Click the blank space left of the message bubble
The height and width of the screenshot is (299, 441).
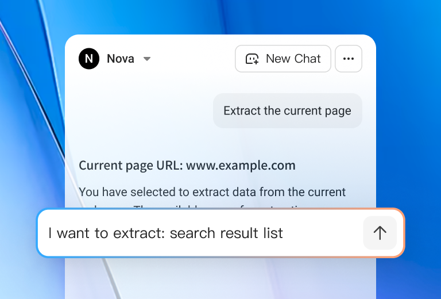coord(139,110)
